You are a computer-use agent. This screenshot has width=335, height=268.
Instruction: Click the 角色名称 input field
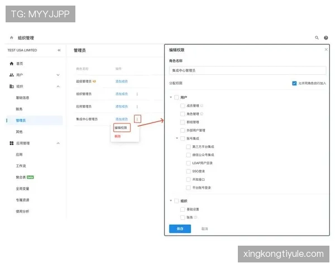click(x=247, y=70)
